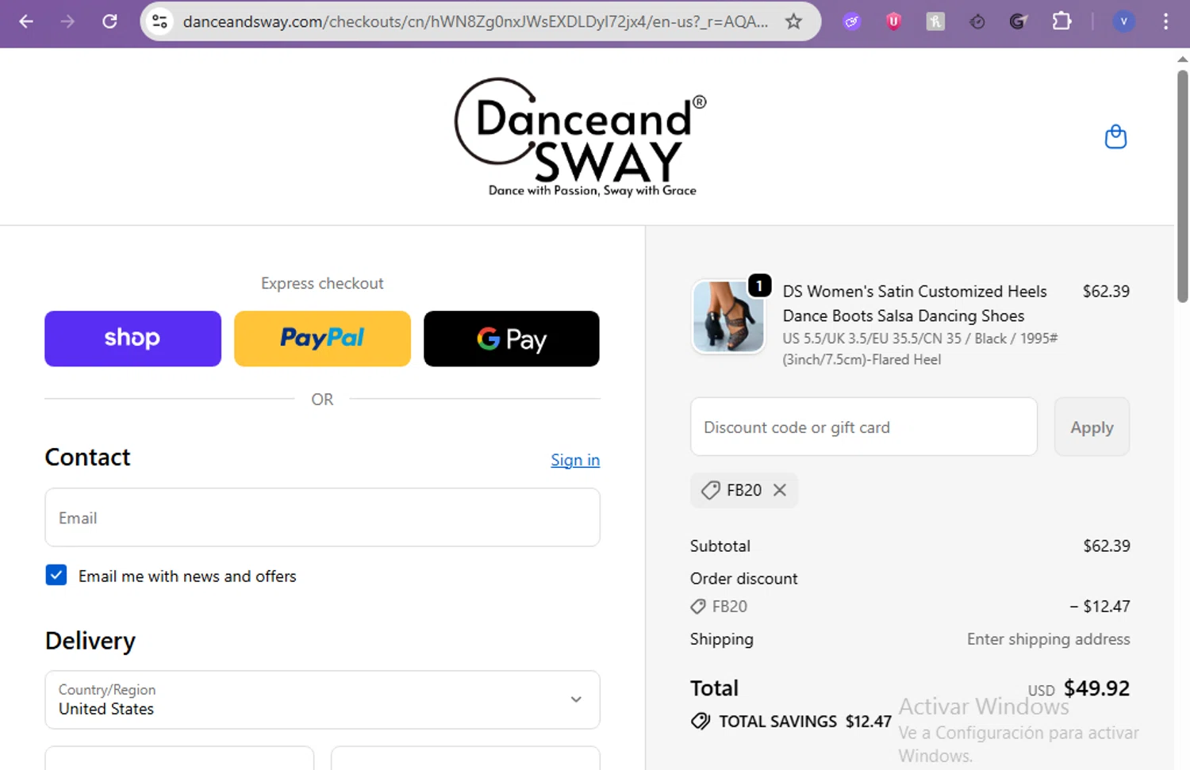Image resolution: width=1190 pixels, height=770 pixels.
Task: Click the browser address bar URL
Action: 475,21
